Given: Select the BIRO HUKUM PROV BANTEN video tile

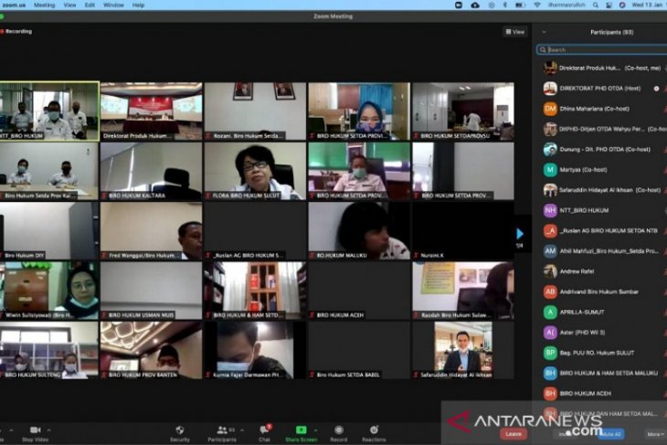Looking at the screenshot, I should click(151, 350).
